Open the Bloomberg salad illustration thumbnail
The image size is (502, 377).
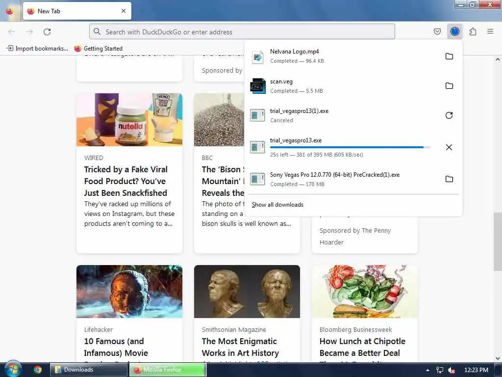(365, 292)
